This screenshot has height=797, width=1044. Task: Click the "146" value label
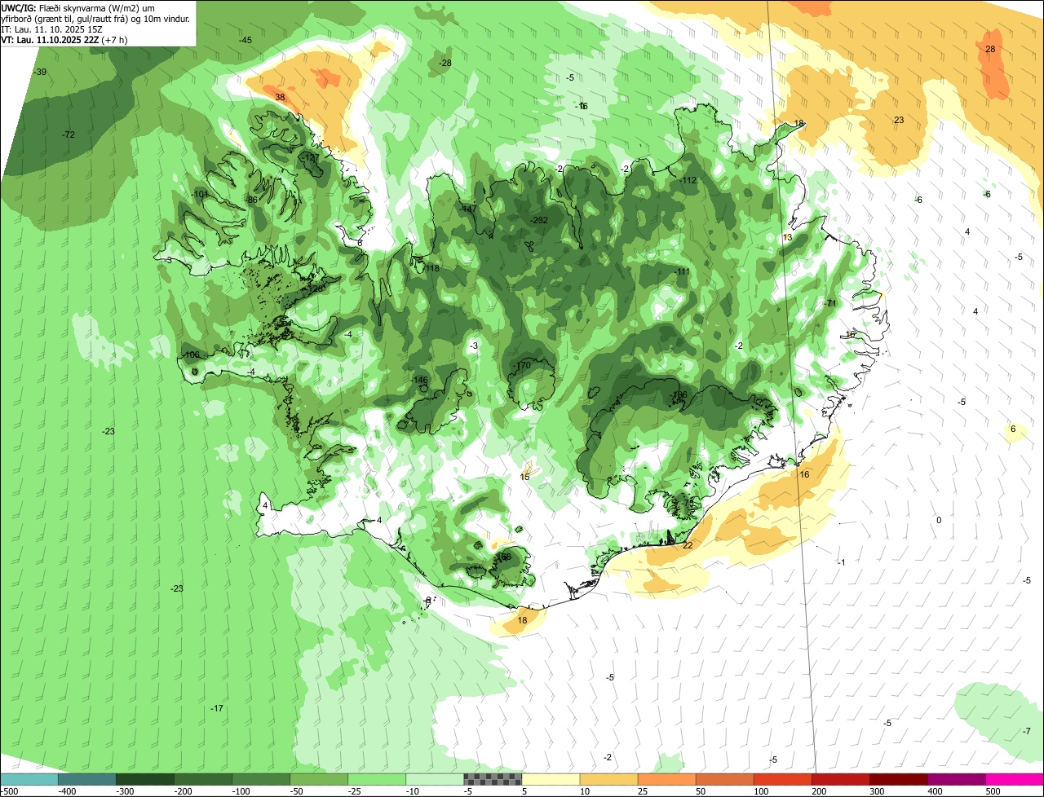tap(421, 380)
